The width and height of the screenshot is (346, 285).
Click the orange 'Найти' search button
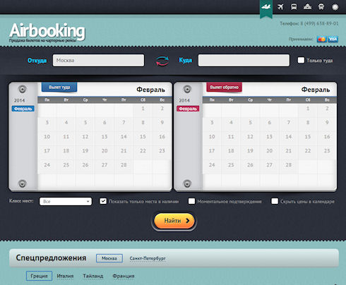pyautogui.click(x=174, y=221)
